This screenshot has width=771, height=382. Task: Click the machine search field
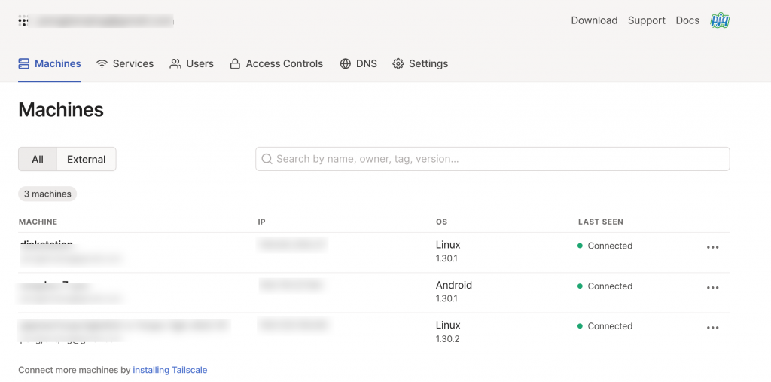coord(492,159)
